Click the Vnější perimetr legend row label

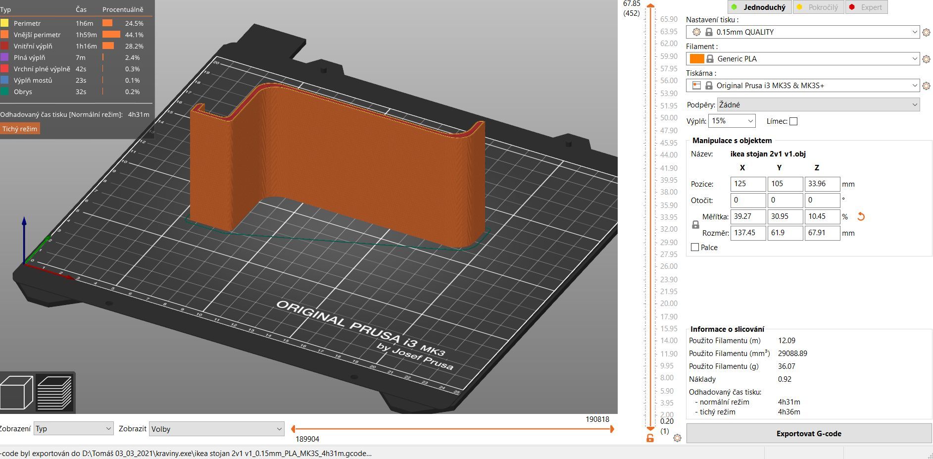37,35
